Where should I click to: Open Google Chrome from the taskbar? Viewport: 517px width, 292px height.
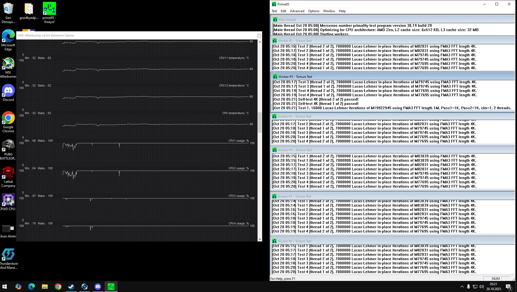click(x=58, y=287)
